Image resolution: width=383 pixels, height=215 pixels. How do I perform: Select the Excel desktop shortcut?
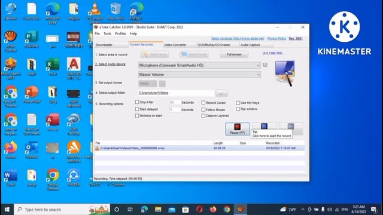(x=53, y=67)
